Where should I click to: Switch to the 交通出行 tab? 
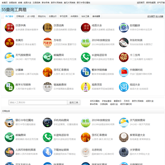click(x=53, y=16)
